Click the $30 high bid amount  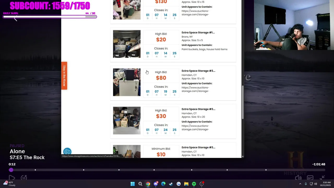(161, 116)
